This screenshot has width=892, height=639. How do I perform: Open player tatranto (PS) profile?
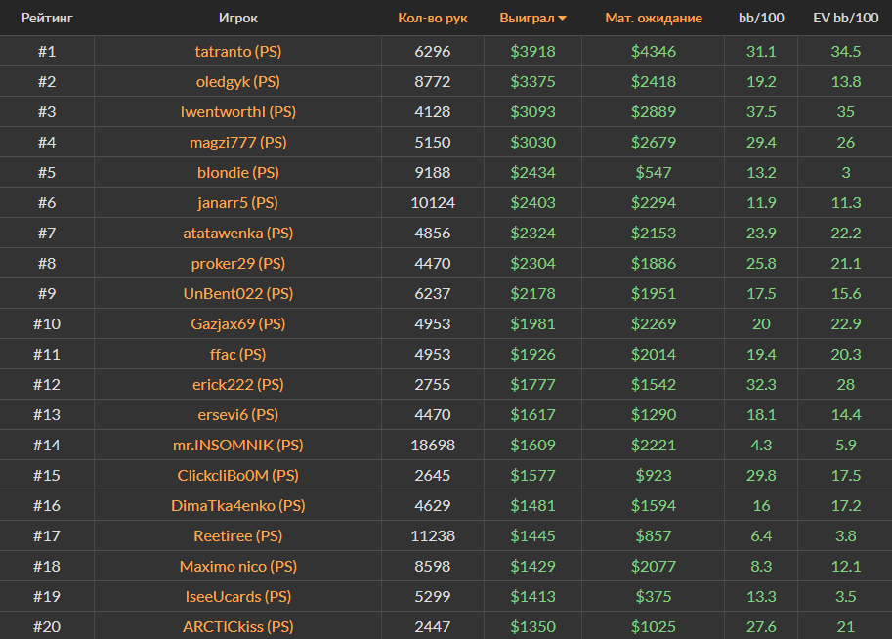click(x=238, y=52)
